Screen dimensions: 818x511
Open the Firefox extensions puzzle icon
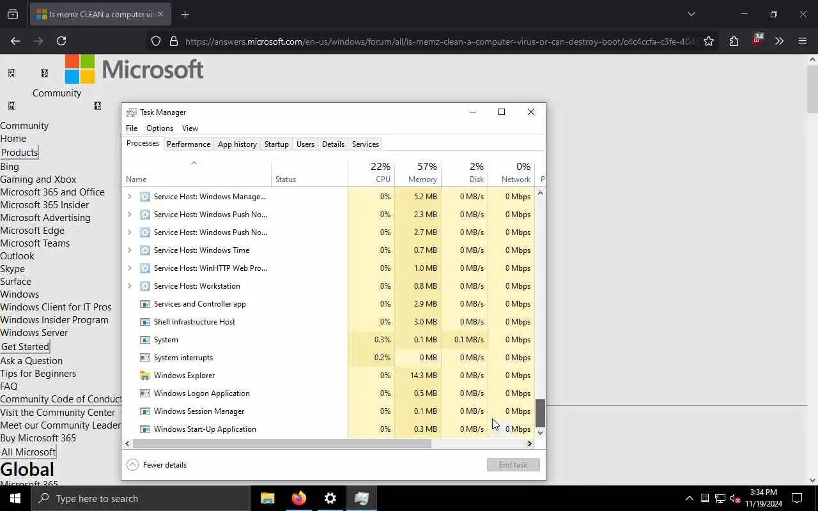734,41
